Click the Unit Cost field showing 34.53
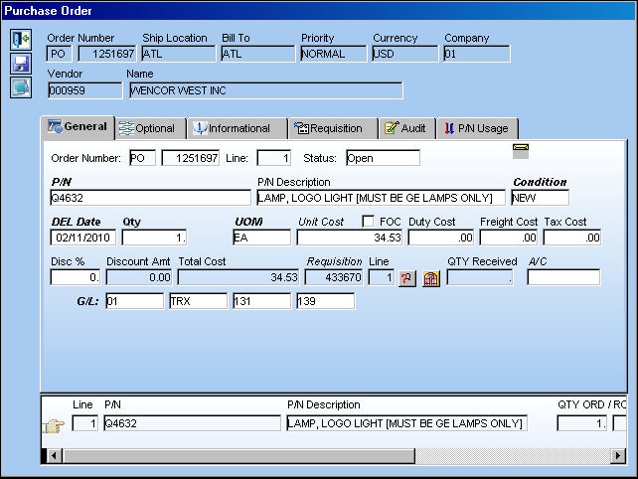 [350, 238]
